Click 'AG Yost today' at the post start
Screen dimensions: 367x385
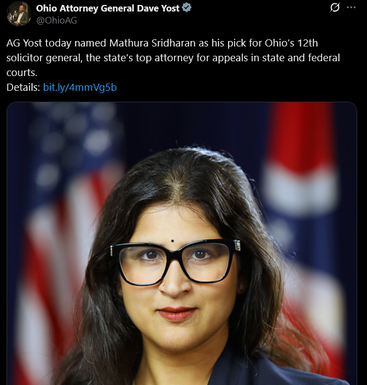coord(39,43)
